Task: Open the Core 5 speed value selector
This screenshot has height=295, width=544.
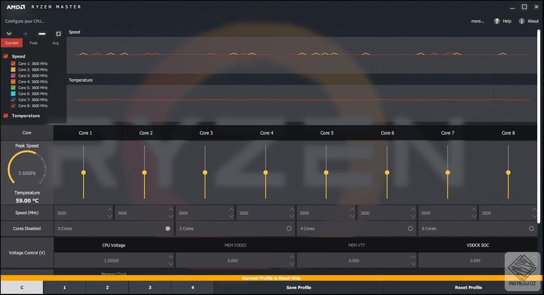Action: click(x=326, y=213)
